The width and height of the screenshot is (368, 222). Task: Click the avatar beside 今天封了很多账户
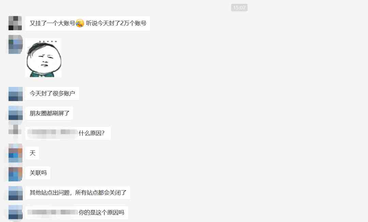[15, 94]
